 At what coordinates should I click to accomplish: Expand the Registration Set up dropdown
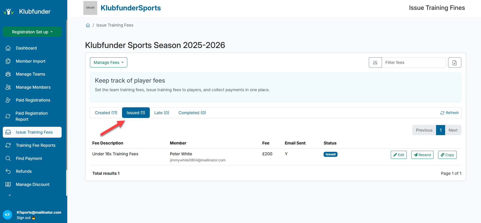click(32, 32)
